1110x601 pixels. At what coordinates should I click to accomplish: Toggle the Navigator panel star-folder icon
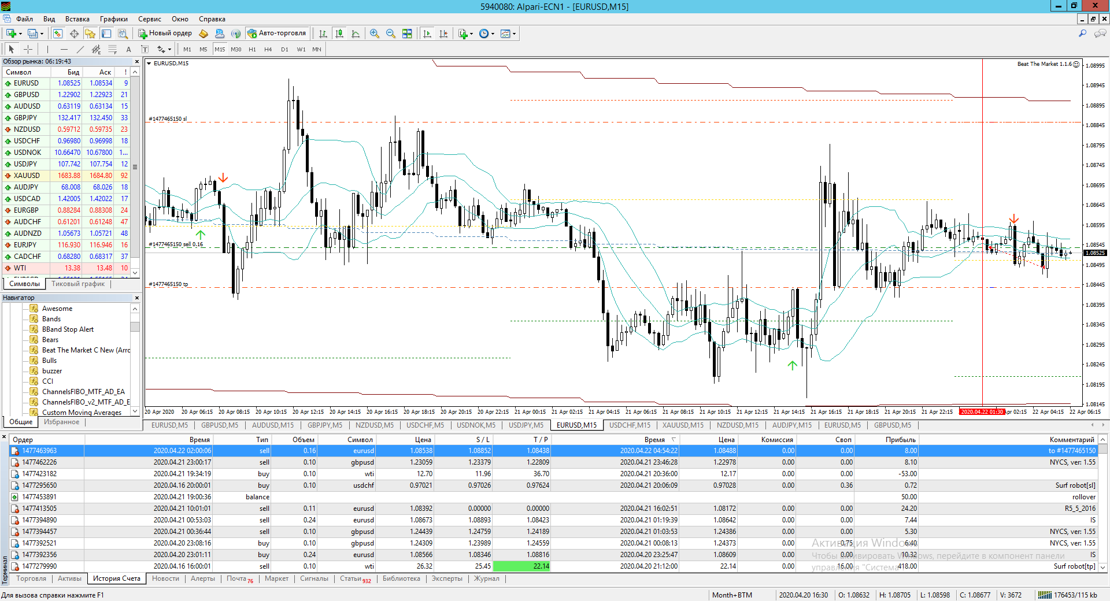[x=90, y=34]
